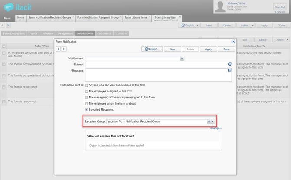The image size is (291, 180).
Task: Switch to Form Notification Recipient Groups tab
Action: pyautogui.click(x=50, y=18)
